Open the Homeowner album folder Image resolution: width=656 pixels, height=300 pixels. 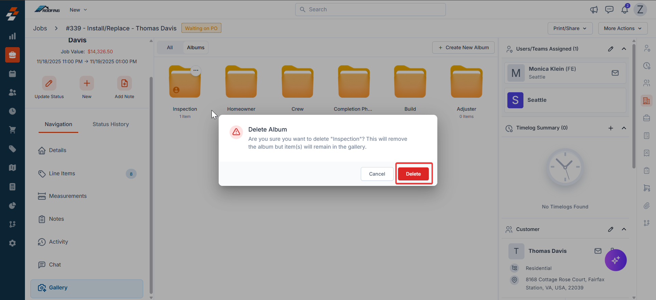click(241, 82)
